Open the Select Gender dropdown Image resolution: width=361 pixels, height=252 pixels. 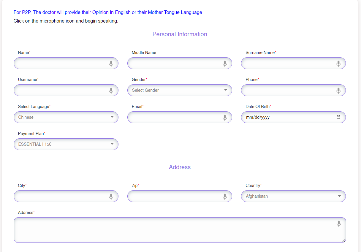(180, 90)
